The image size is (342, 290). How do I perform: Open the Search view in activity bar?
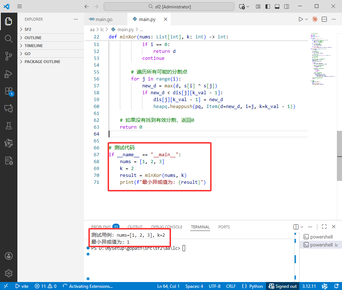[x=8, y=39]
